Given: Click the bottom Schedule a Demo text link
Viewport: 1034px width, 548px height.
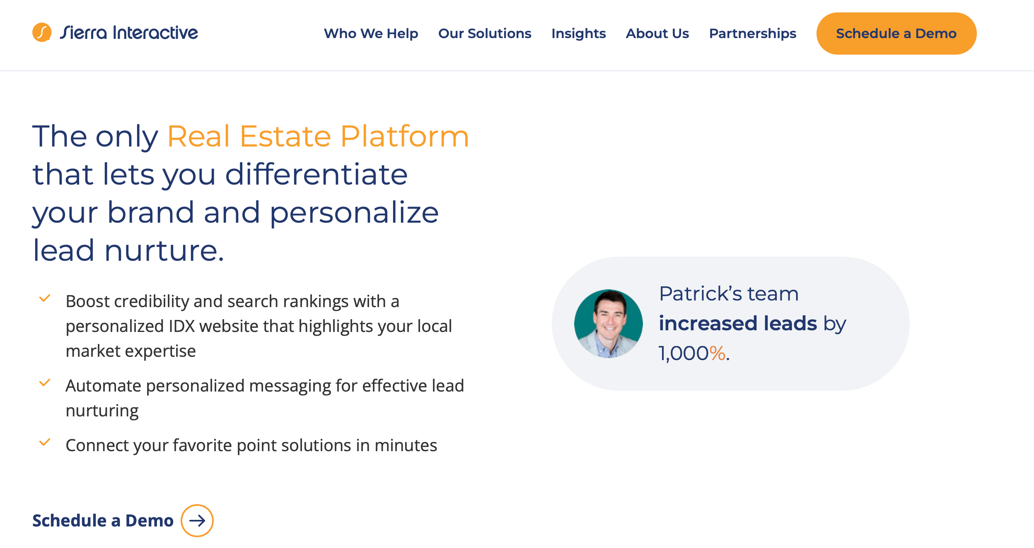Looking at the screenshot, I should [x=103, y=521].
